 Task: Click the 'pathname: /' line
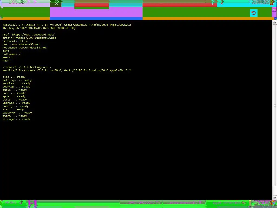pos(11,54)
